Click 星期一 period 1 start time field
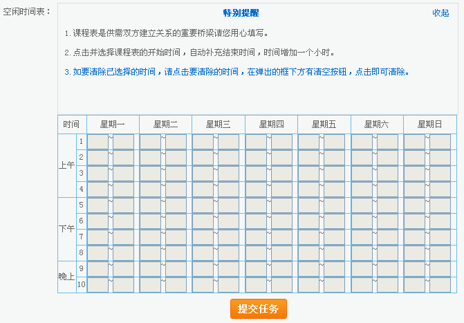This screenshot has height=323, width=464. 98,142
